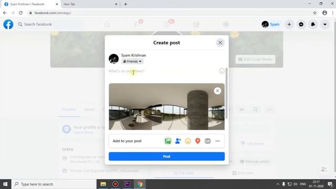Click the Learn More link
336x189 pixels.
(83, 132)
